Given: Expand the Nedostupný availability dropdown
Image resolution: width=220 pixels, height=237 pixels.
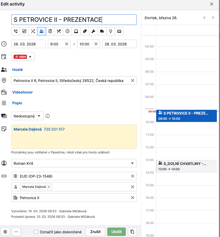Looking at the screenshot, I should pos(27,116).
